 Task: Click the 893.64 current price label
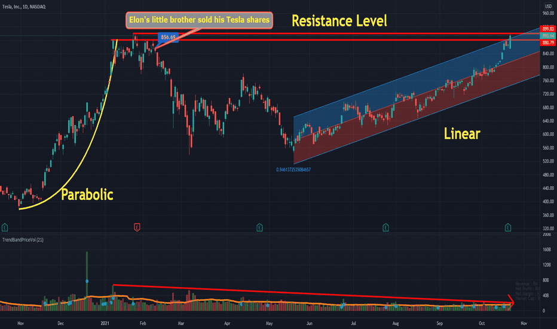[x=548, y=35]
